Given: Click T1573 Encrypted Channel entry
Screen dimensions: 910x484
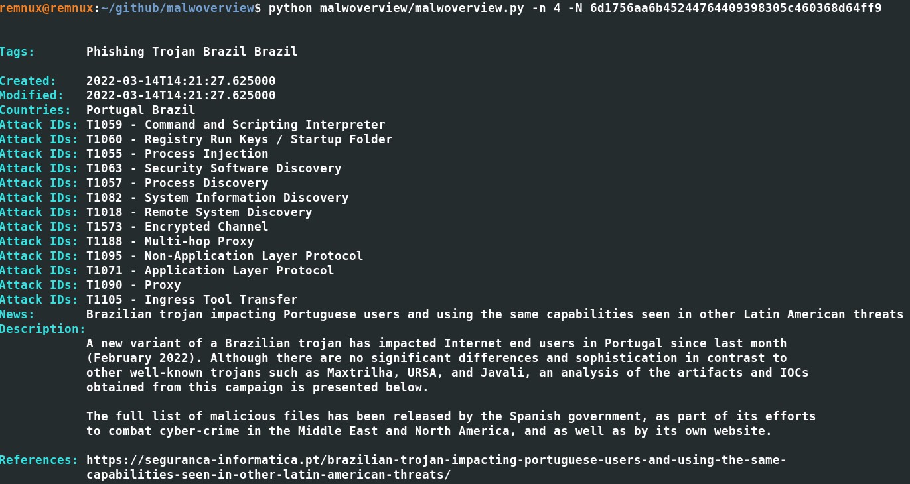Looking at the screenshot, I should pos(177,227).
